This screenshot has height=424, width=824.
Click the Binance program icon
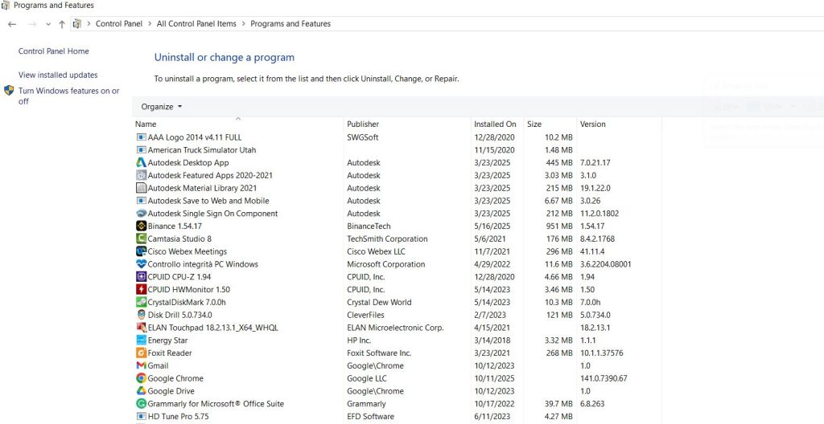(x=141, y=226)
